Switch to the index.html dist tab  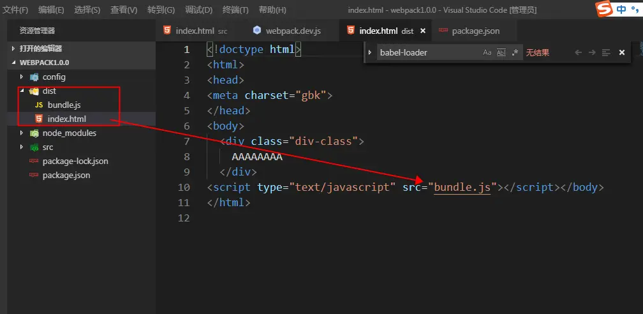[x=385, y=31]
